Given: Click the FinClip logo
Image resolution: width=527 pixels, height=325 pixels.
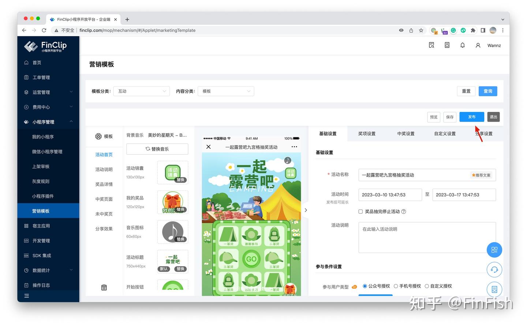Looking at the screenshot, I should point(45,46).
